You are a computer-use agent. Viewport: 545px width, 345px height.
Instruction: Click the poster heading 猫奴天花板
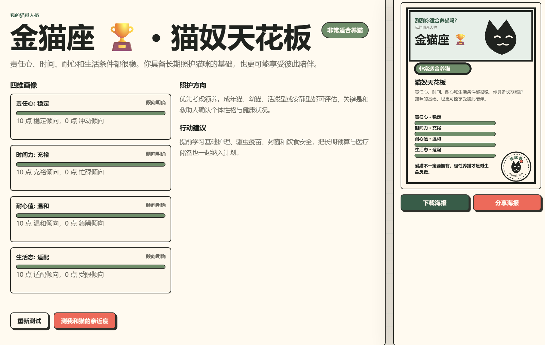(430, 82)
